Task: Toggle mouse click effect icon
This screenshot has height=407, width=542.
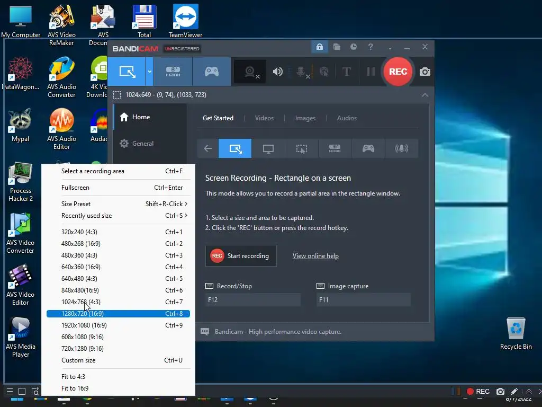Action: click(324, 72)
